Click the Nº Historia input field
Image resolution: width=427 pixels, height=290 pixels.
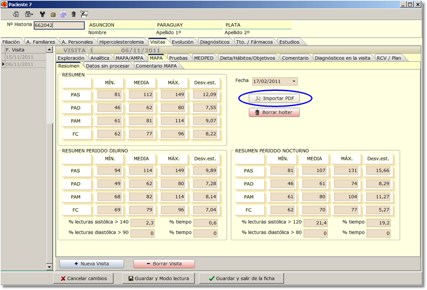(x=59, y=25)
